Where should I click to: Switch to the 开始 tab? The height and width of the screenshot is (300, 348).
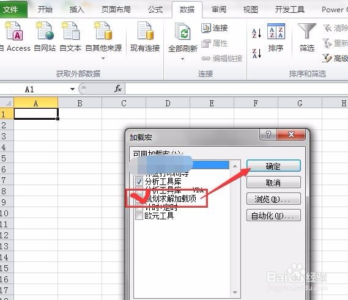45,9
